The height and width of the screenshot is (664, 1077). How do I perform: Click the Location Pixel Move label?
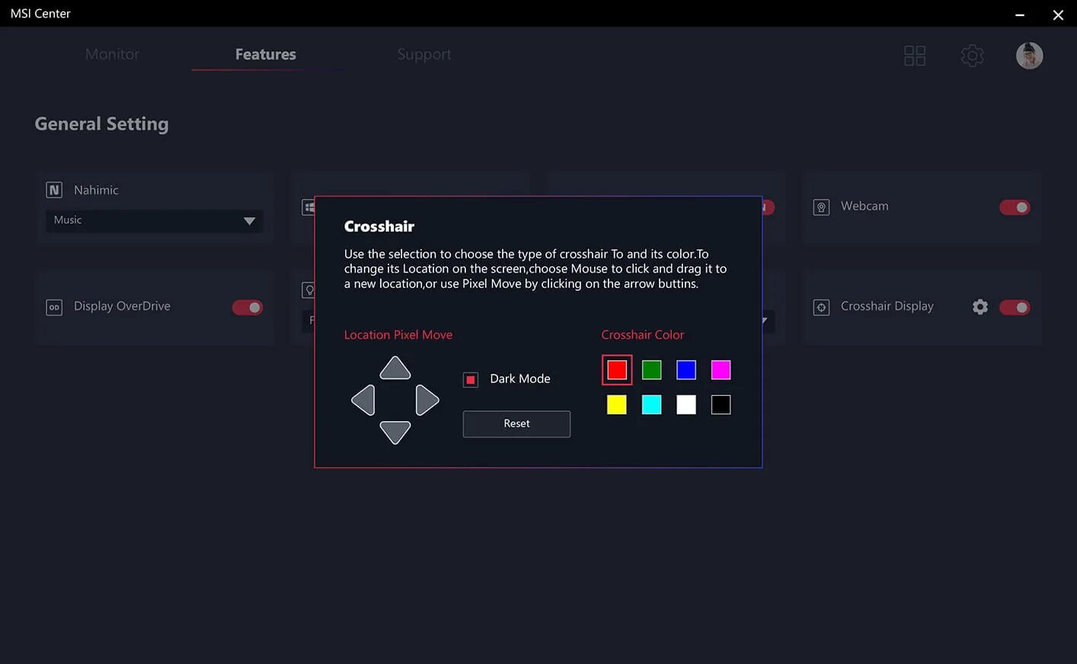pyautogui.click(x=398, y=335)
